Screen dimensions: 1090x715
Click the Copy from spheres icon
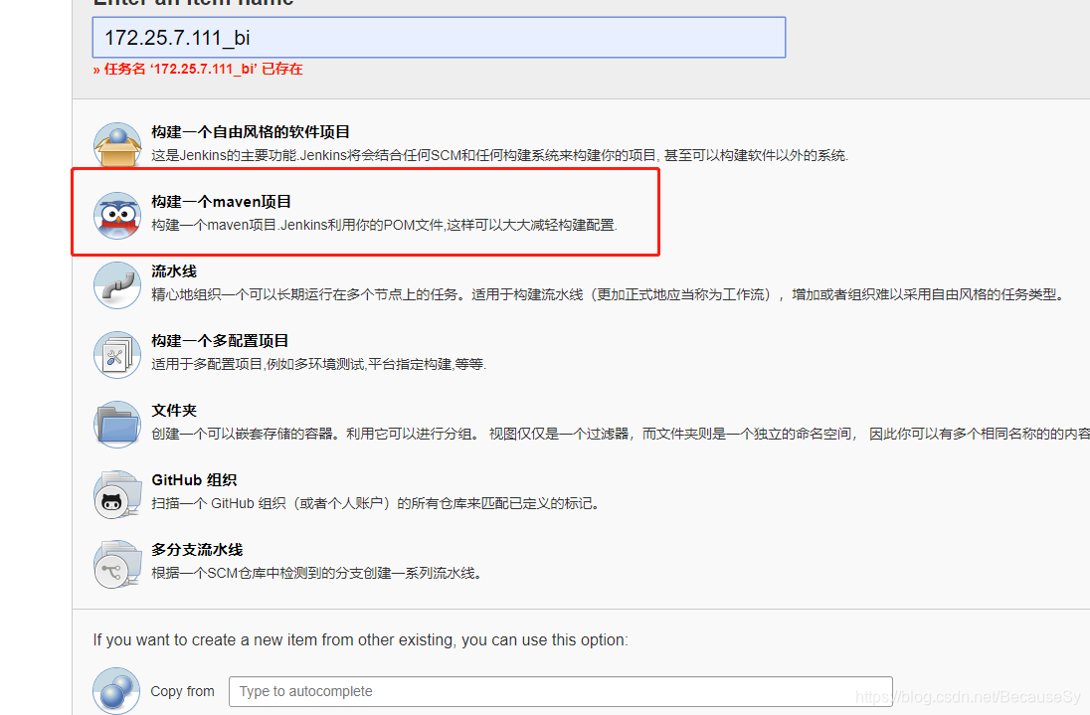[x=116, y=691]
